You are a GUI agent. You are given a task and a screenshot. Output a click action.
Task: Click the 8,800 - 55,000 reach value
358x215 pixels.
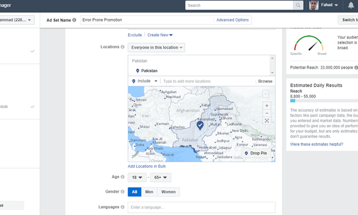coord(303,96)
